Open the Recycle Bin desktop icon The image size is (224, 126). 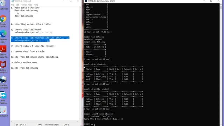[3, 3]
